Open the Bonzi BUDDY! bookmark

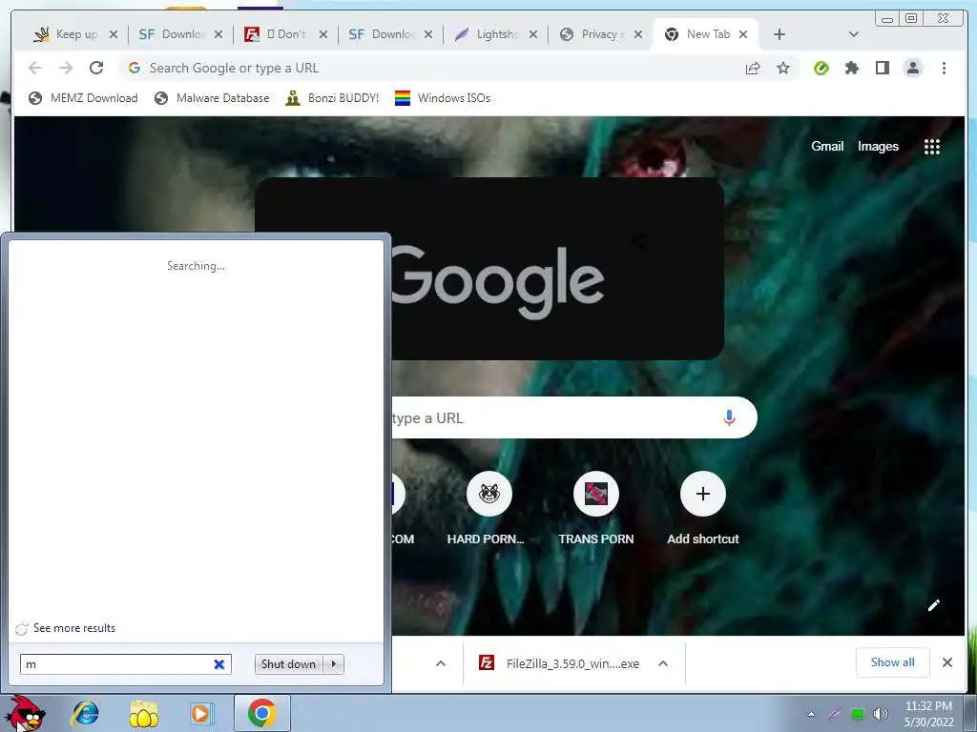(x=332, y=98)
